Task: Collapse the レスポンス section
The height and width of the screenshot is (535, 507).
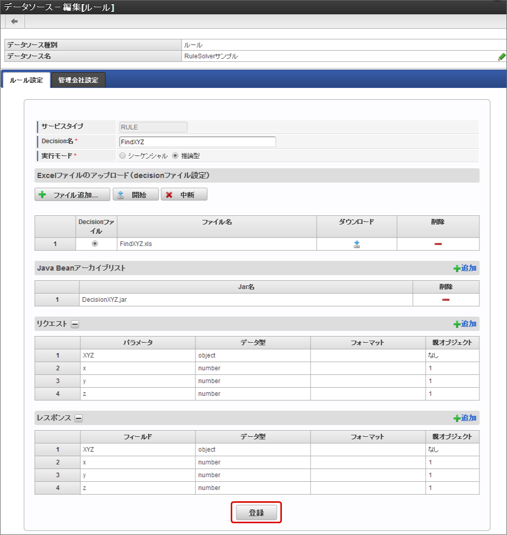Action: 78,418
